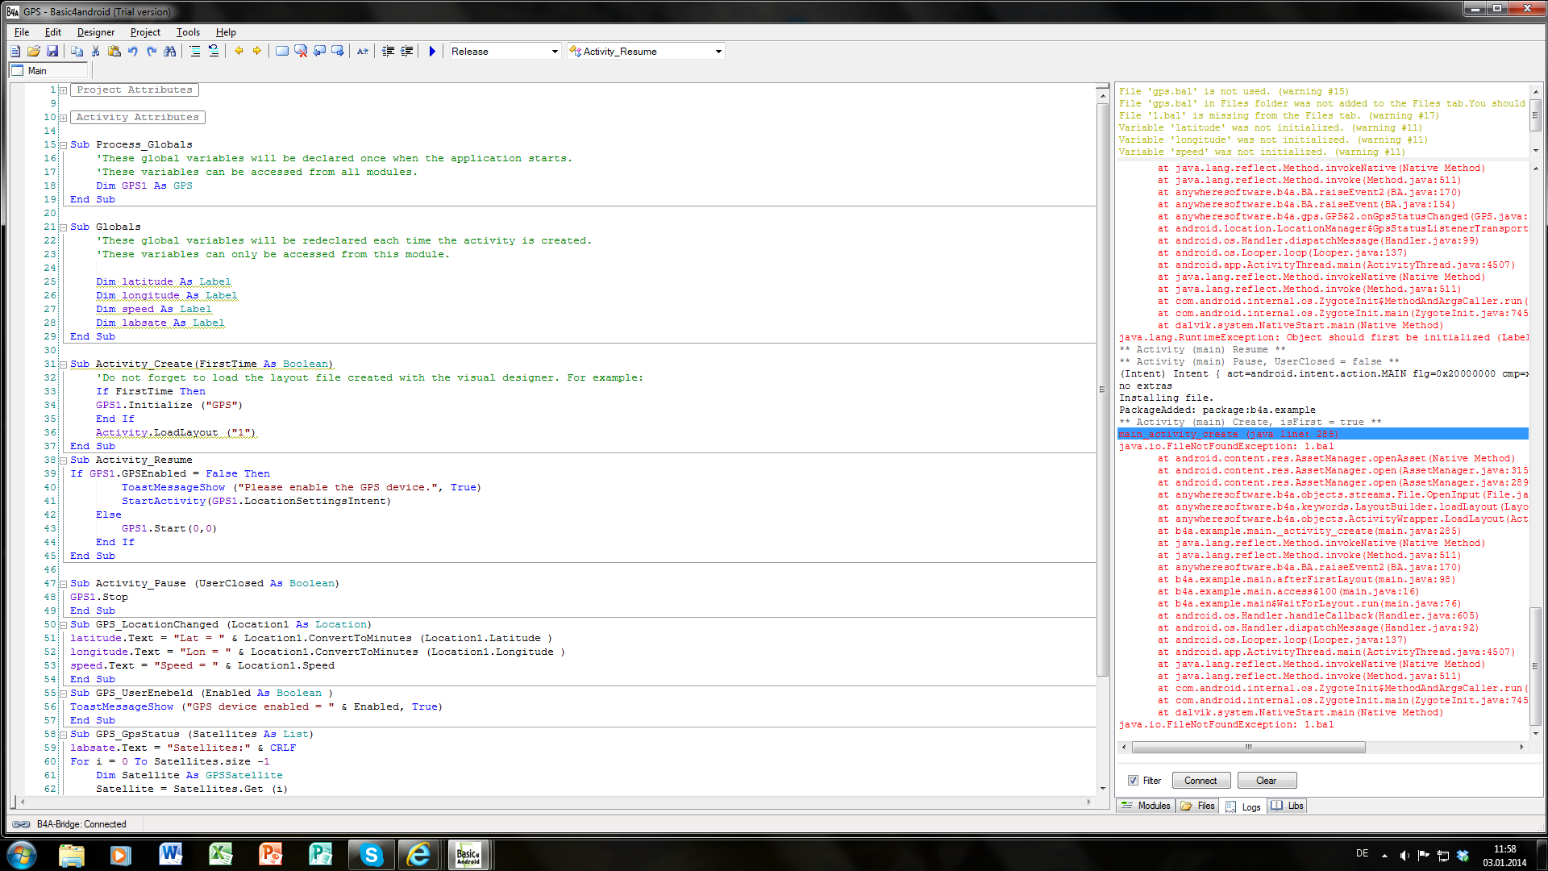This screenshot has width=1548, height=871.
Task: Click the Open folder toolbar icon
Action: coord(34,51)
